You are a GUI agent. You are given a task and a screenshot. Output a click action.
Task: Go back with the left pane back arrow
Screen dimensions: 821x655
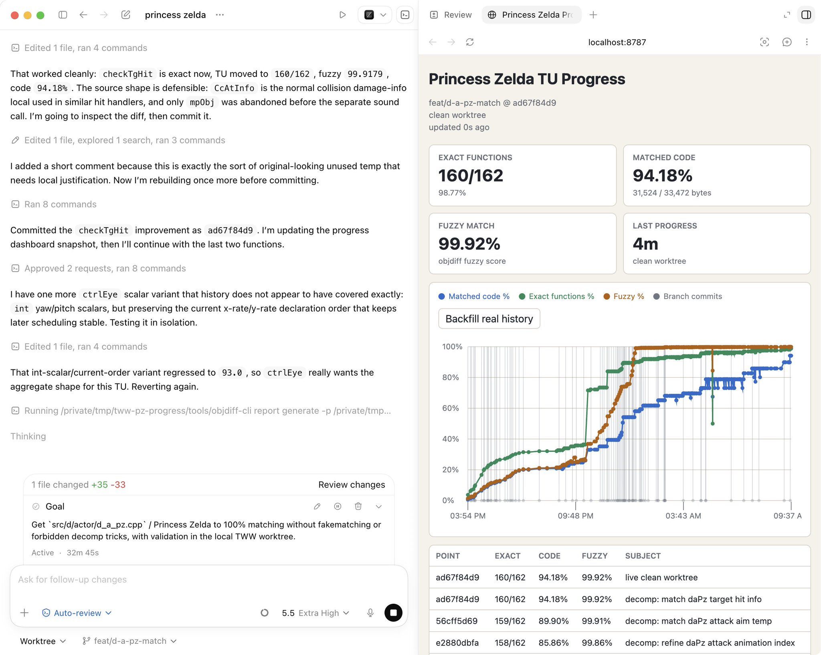83,15
